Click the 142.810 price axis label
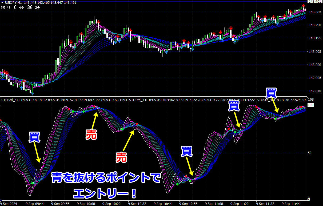The width and height of the screenshot is (323, 206). (x=315, y=91)
